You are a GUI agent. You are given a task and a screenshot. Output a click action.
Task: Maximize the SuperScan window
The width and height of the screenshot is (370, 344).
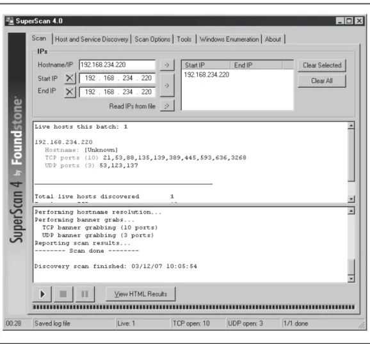[x=349, y=21]
